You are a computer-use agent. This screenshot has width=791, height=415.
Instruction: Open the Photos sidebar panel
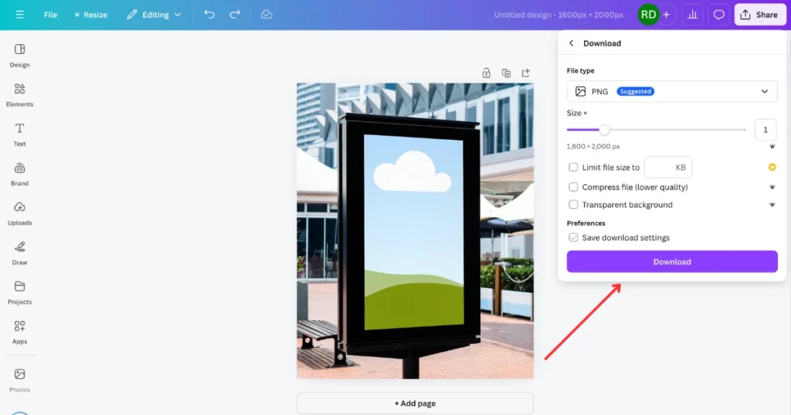coord(19,380)
